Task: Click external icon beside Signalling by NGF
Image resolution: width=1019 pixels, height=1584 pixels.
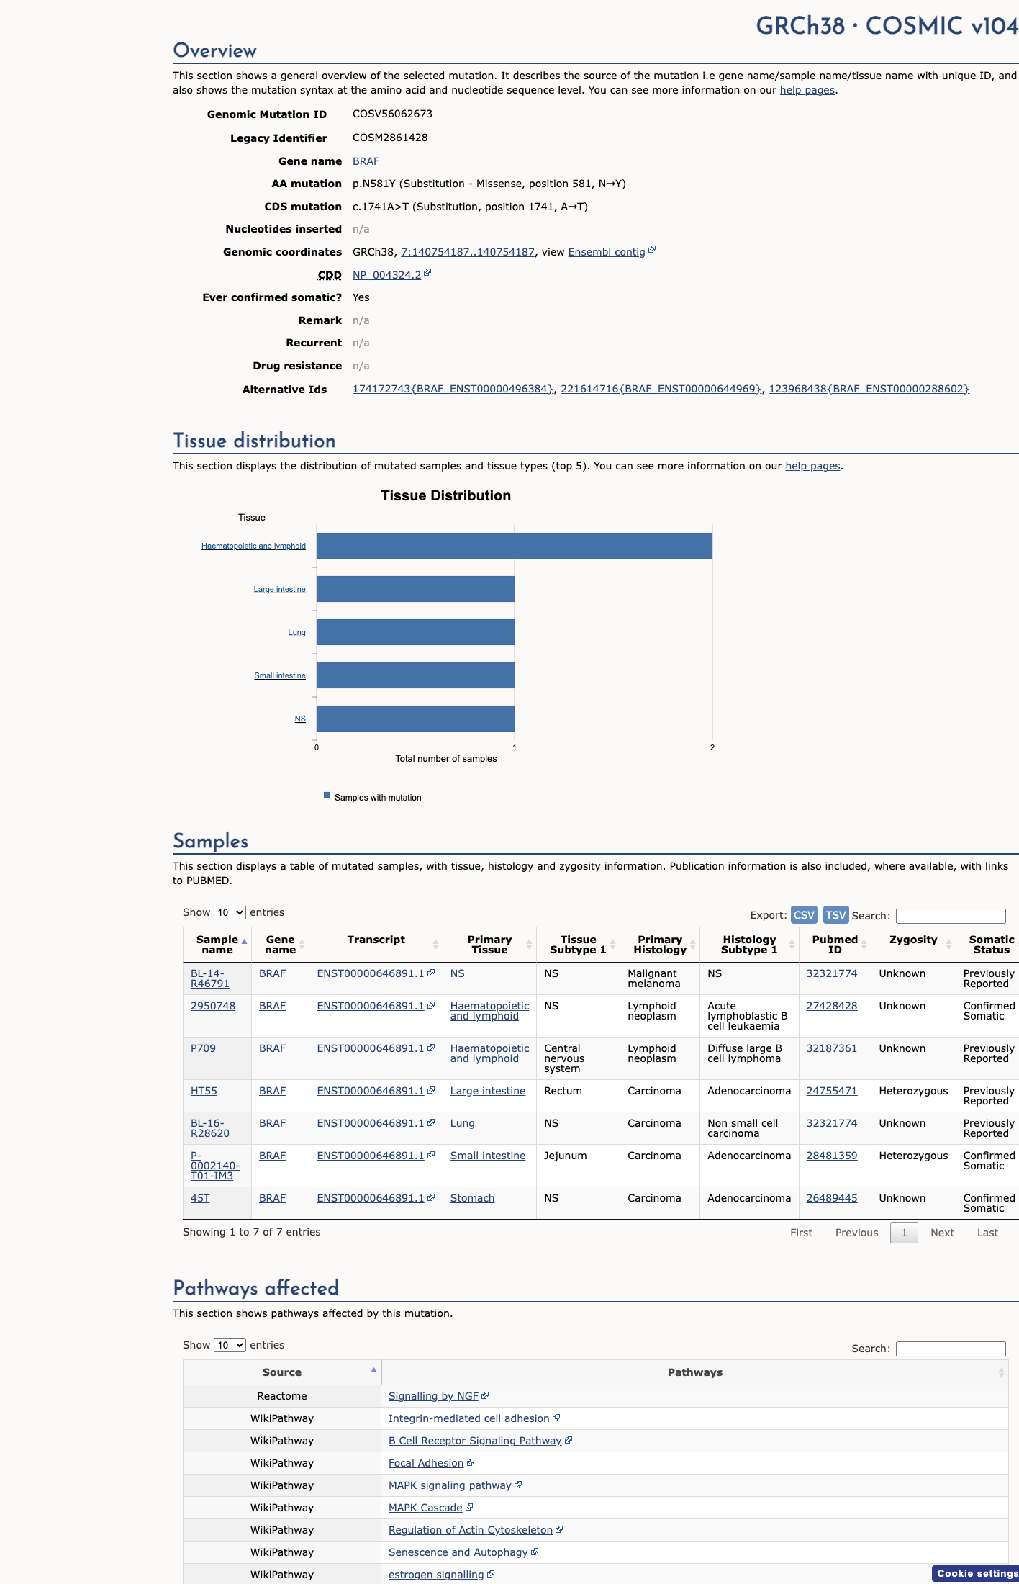Action: coord(485,1395)
